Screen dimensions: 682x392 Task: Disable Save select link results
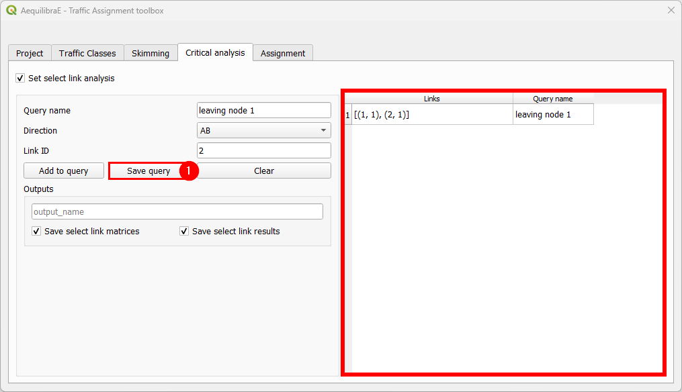click(184, 231)
